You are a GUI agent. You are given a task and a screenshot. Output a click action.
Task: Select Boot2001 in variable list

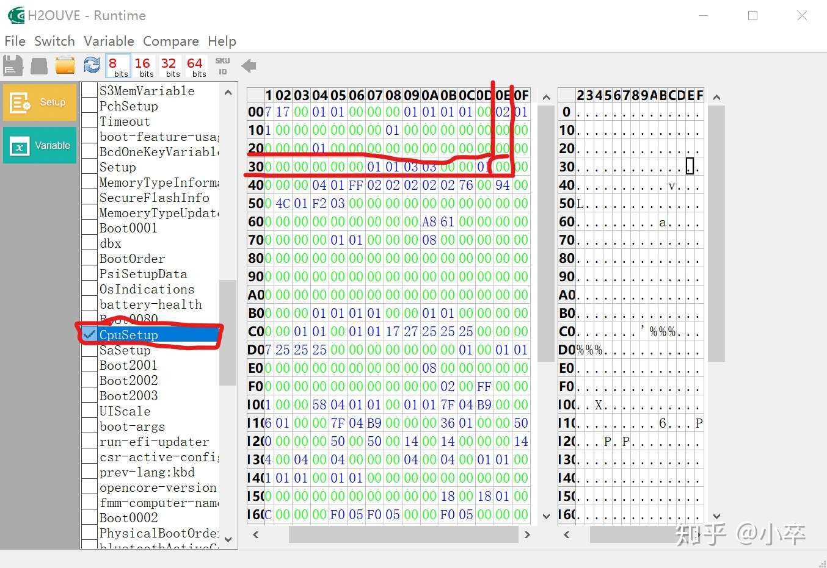click(128, 365)
